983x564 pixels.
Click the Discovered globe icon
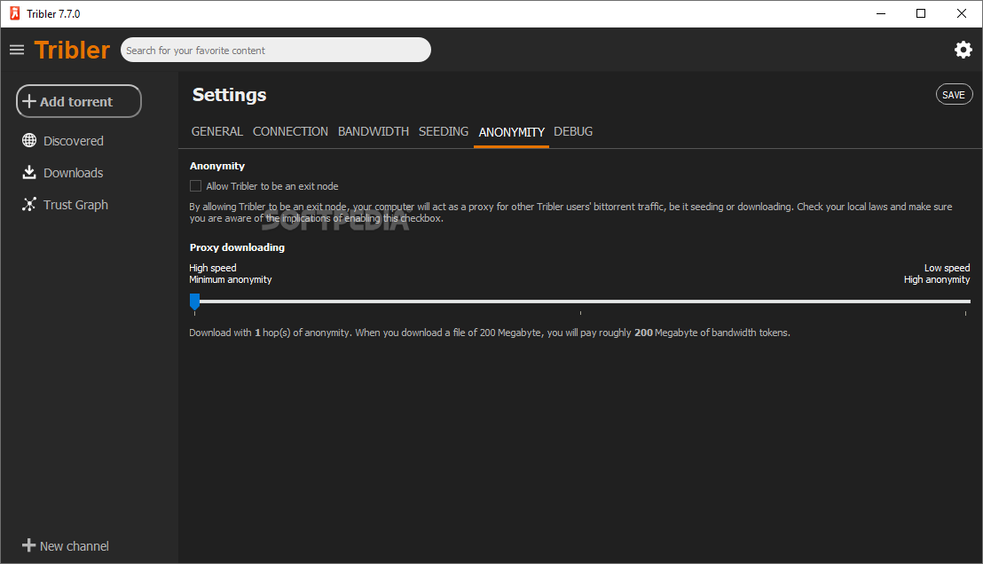[29, 140]
